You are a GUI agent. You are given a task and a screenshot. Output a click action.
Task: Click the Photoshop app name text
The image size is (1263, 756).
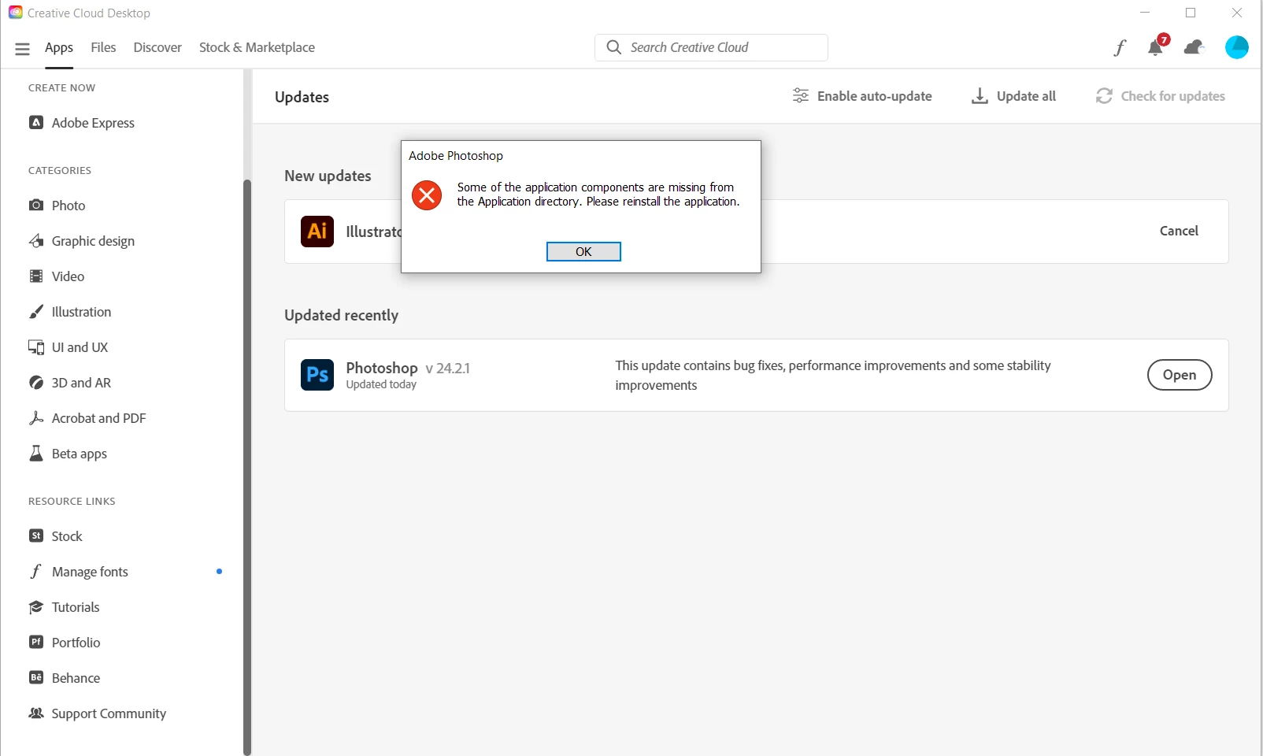(382, 368)
